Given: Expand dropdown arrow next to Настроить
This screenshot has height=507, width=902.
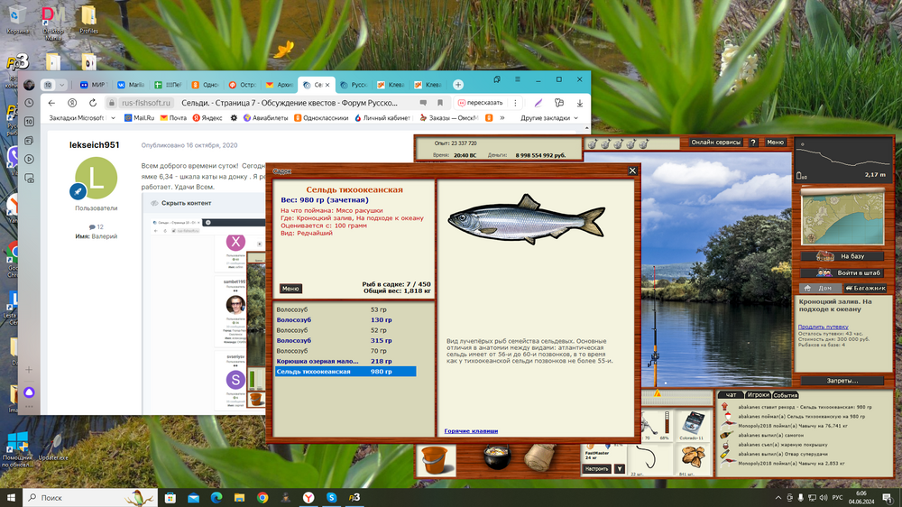Looking at the screenshot, I should click(x=620, y=468).
